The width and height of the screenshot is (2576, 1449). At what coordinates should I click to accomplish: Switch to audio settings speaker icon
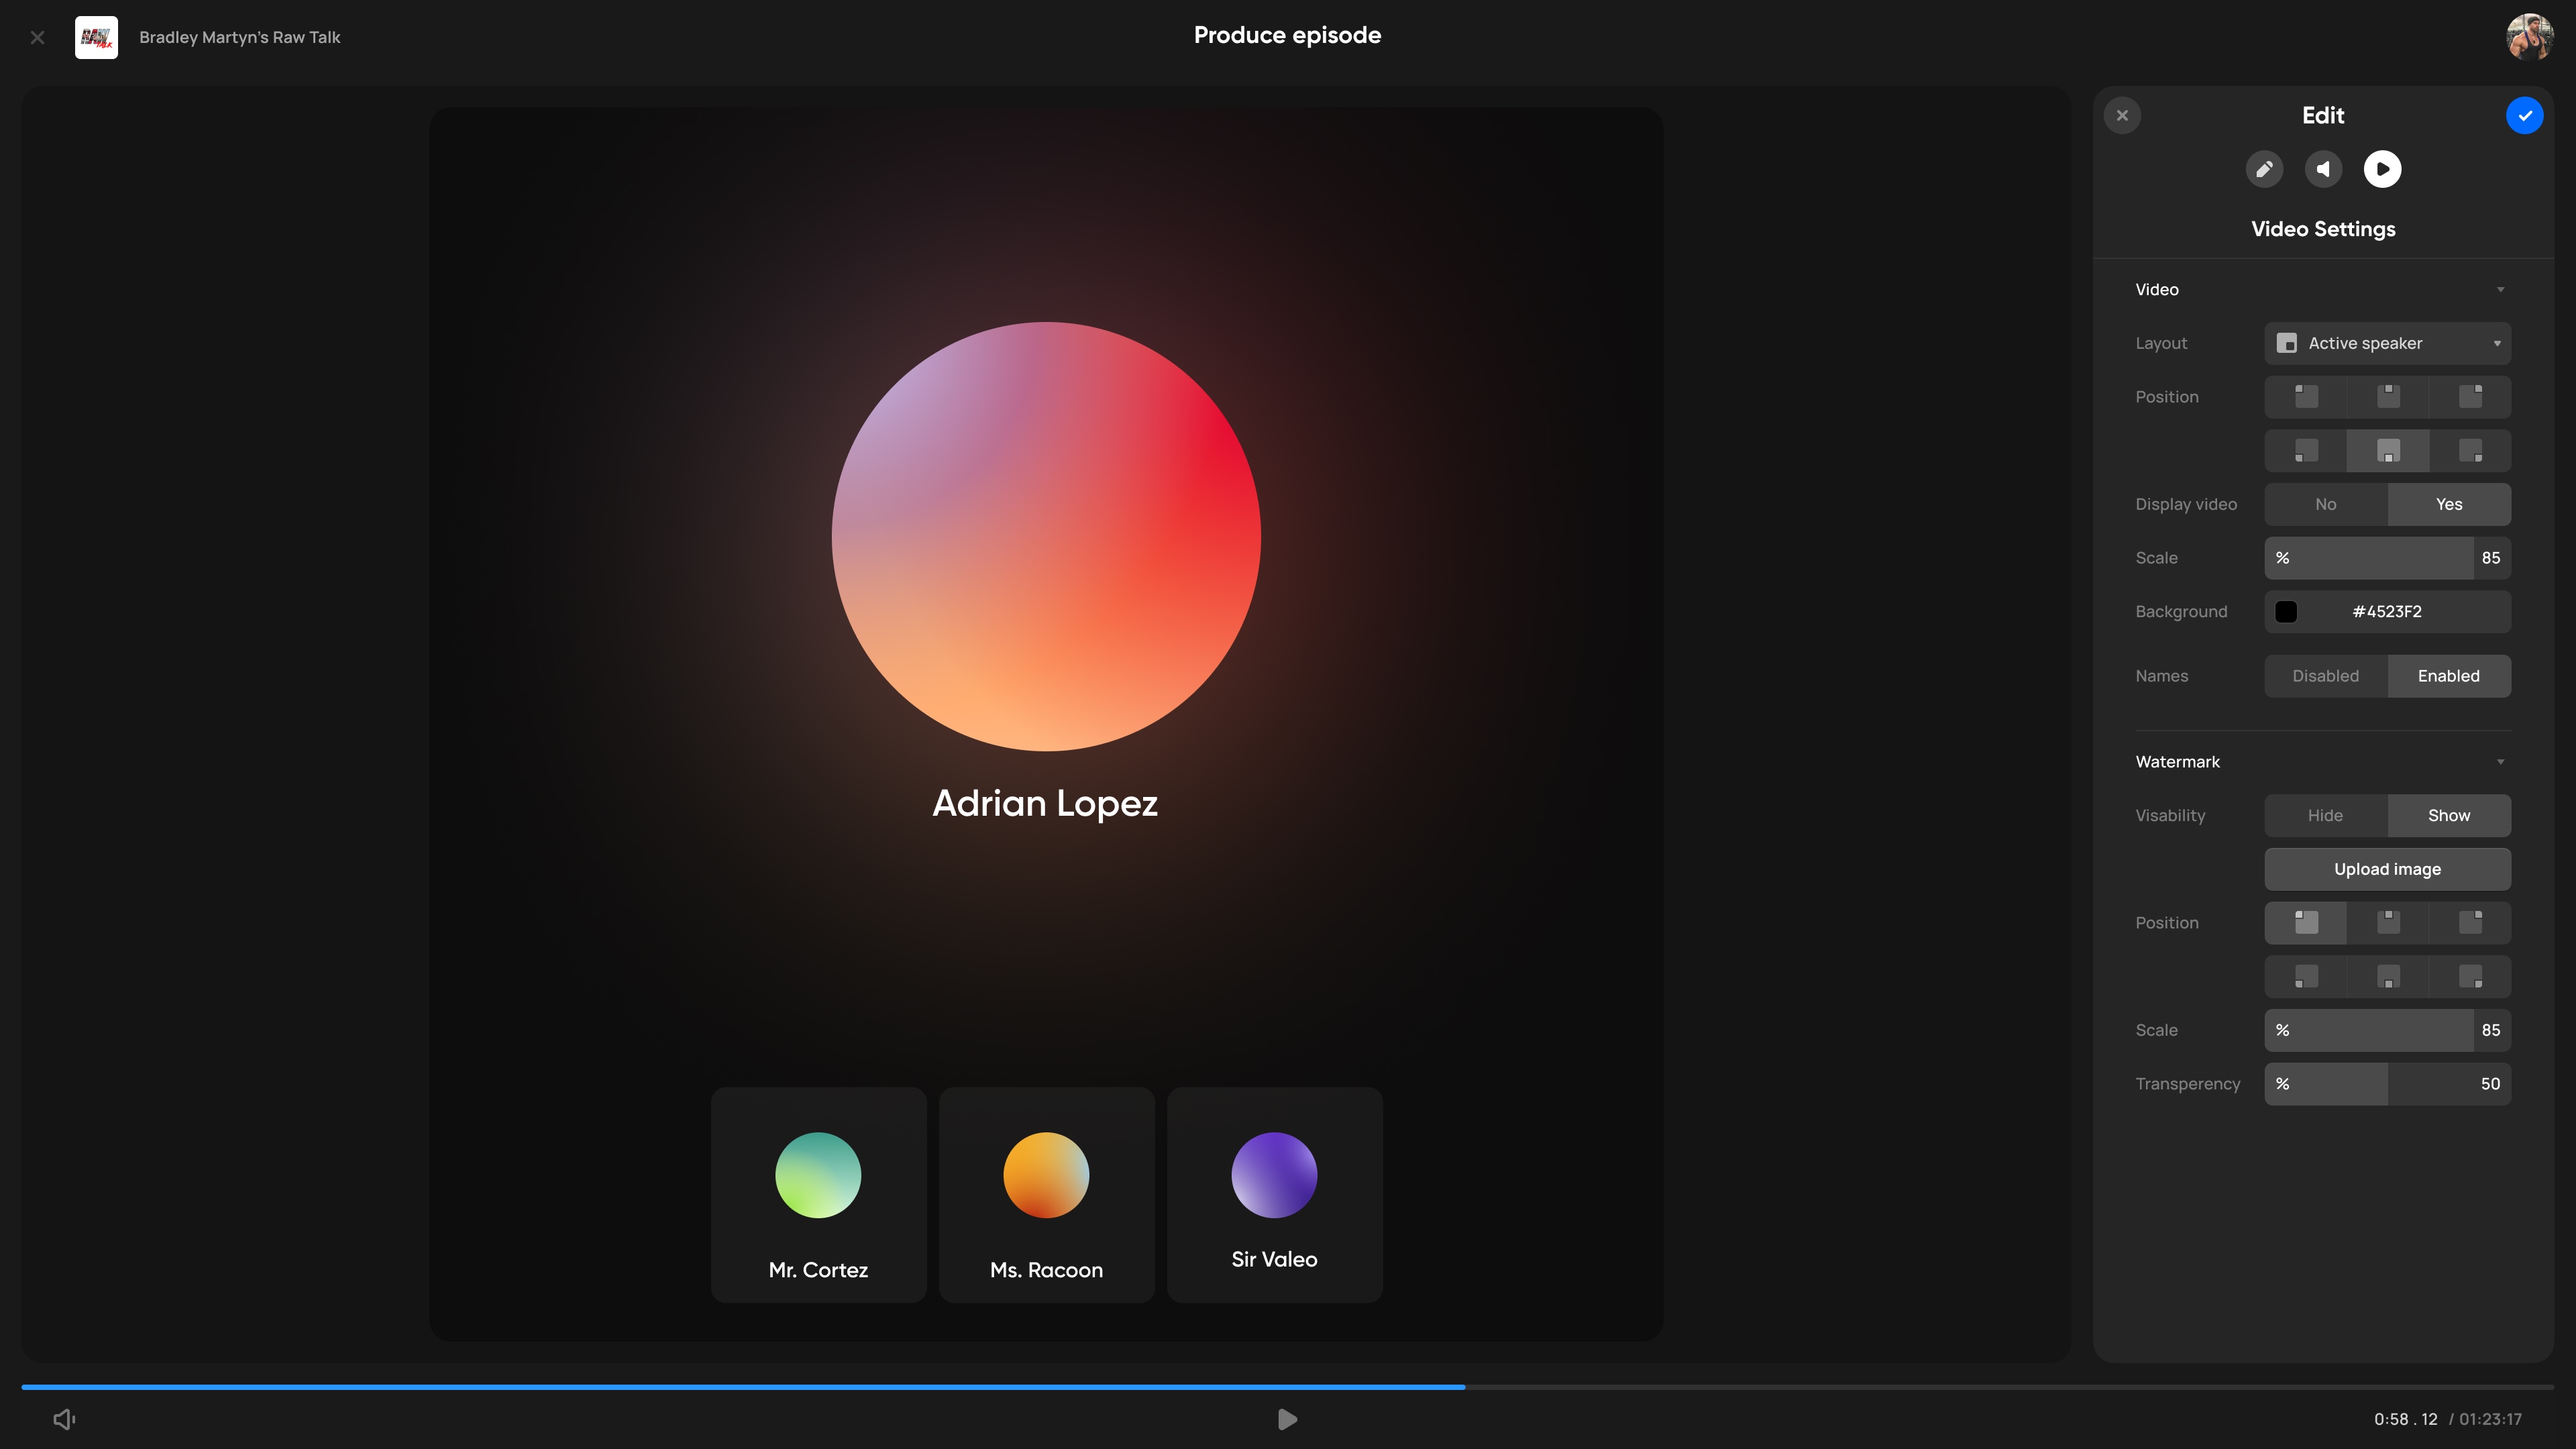click(2323, 169)
